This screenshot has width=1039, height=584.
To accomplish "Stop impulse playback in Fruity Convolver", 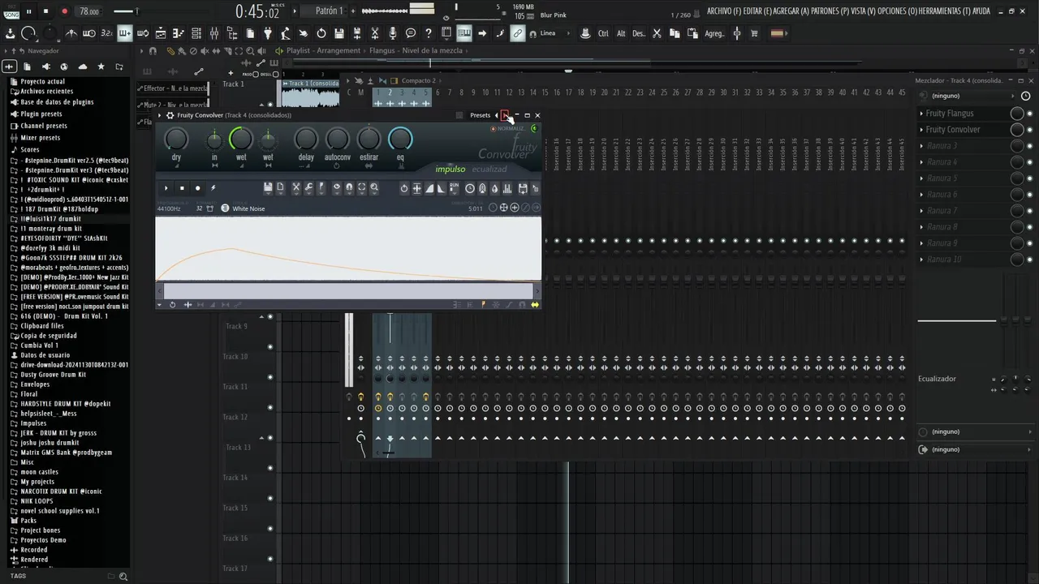I will point(182,187).
